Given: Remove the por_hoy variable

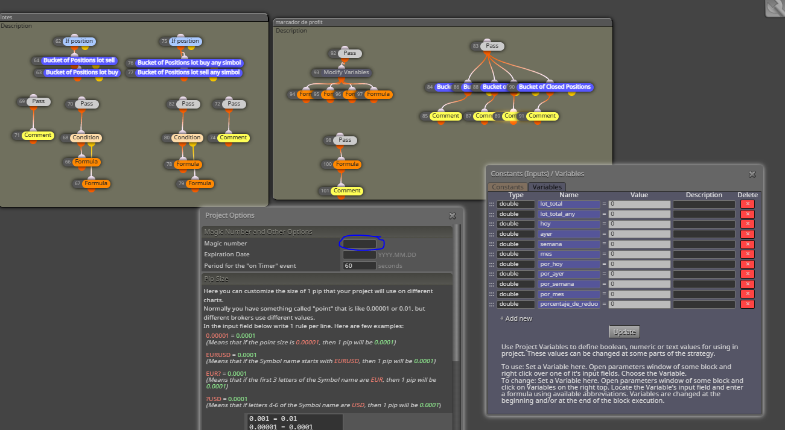Looking at the screenshot, I should (747, 264).
